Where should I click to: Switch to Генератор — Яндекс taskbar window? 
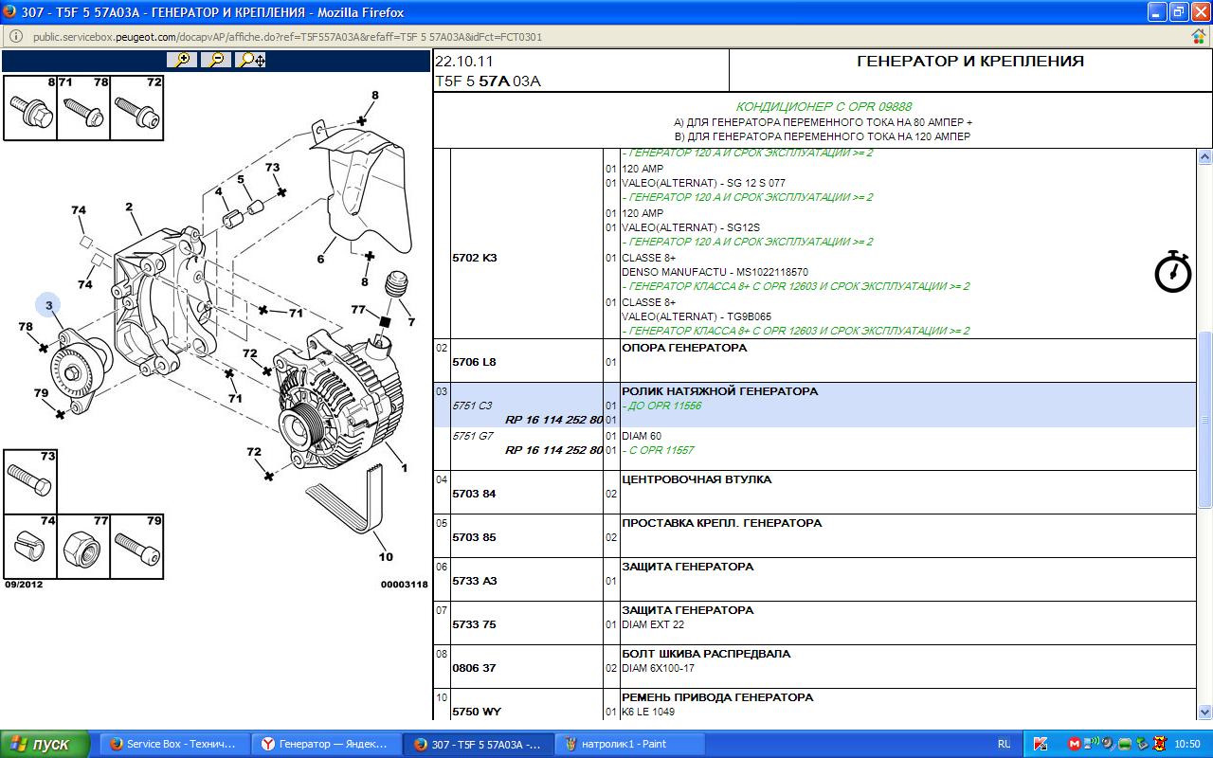(x=327, y=744)
